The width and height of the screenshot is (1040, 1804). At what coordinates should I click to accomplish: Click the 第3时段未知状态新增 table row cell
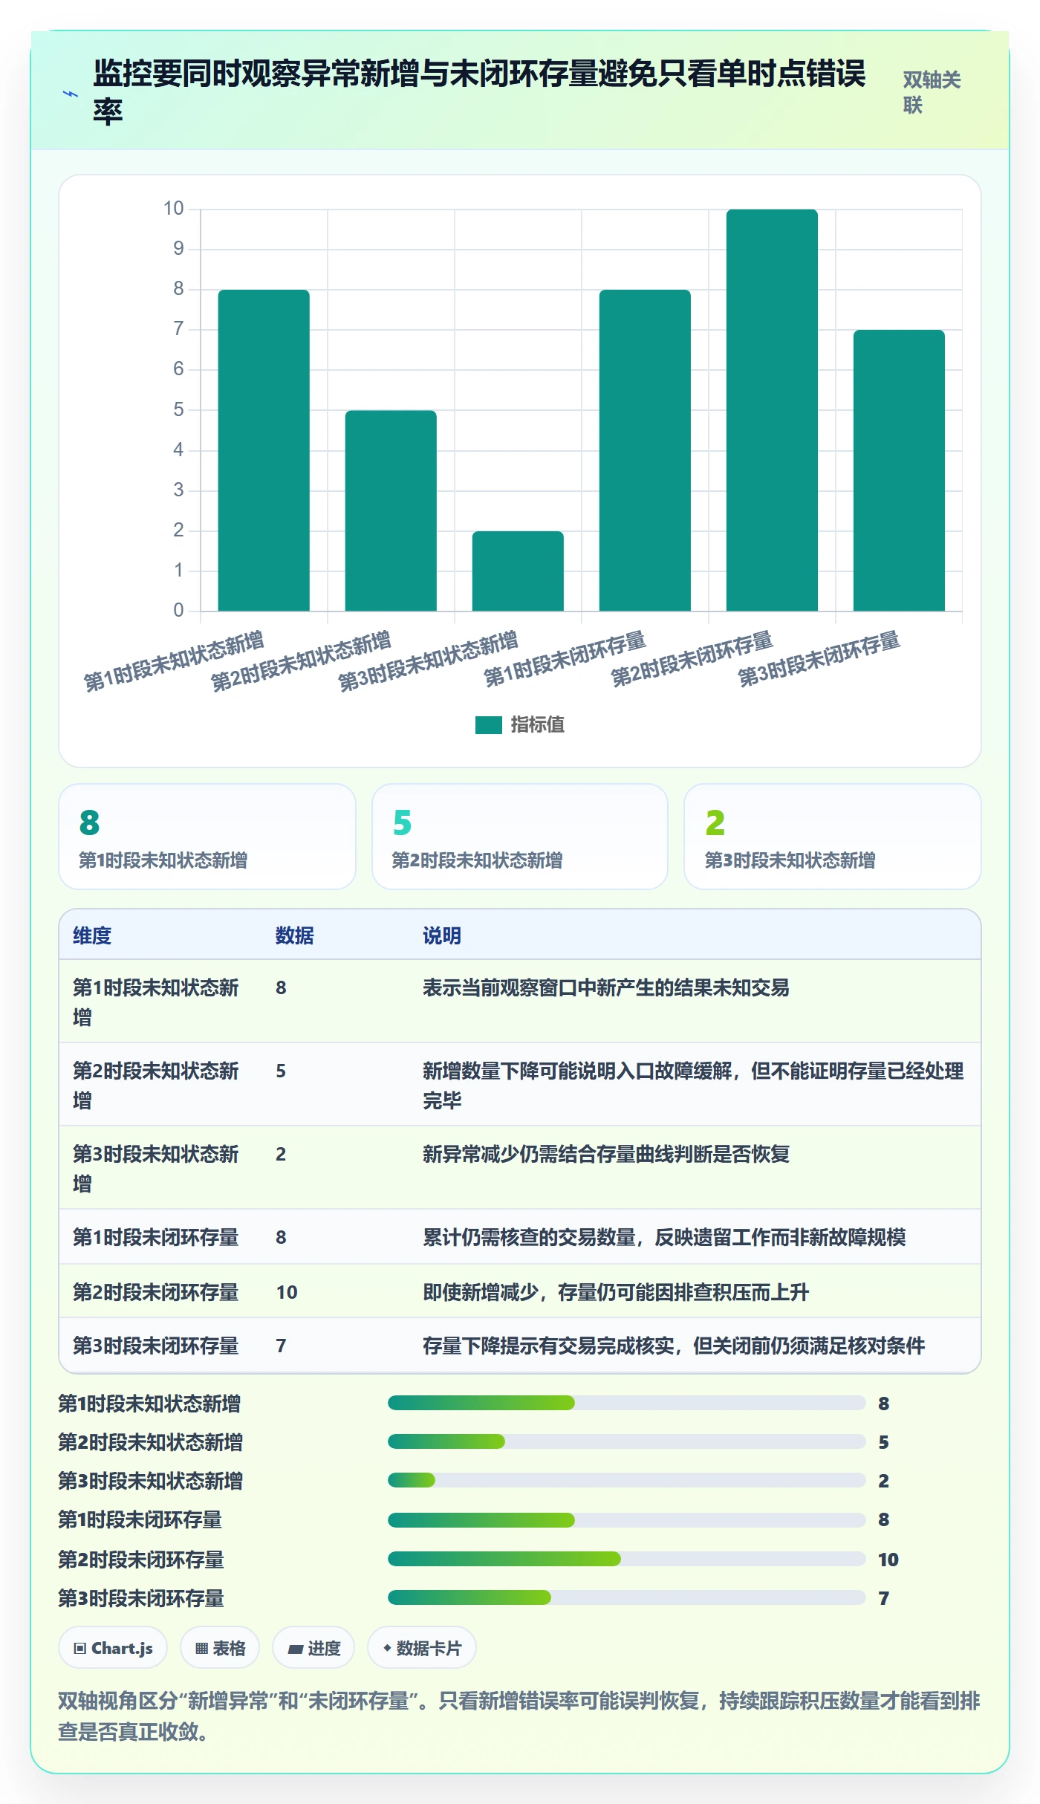click(x=160, y=1168)
